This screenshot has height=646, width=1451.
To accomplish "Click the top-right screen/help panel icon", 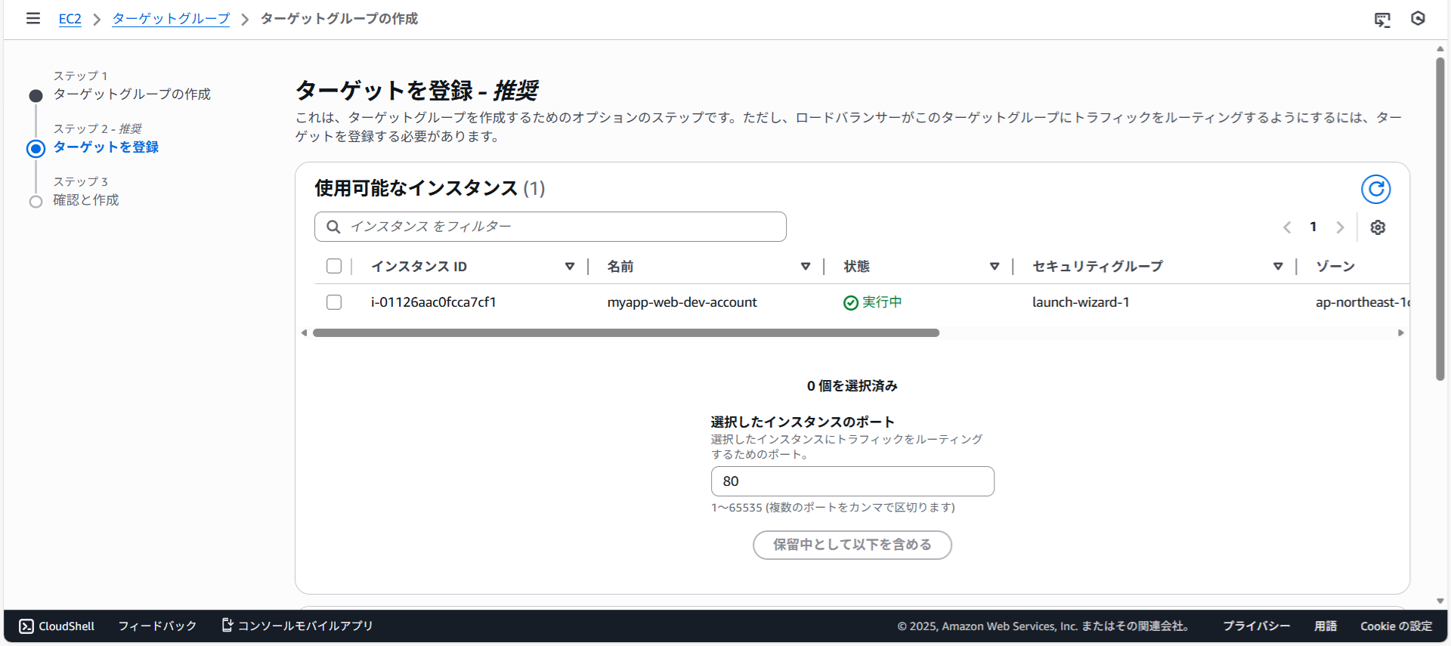I will 1382,20.
